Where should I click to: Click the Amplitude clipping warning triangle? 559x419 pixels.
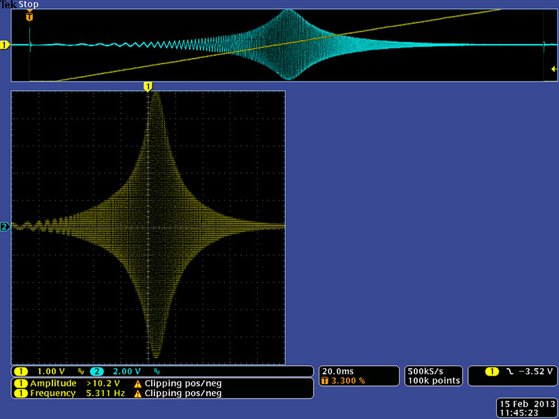click(138, 383)
